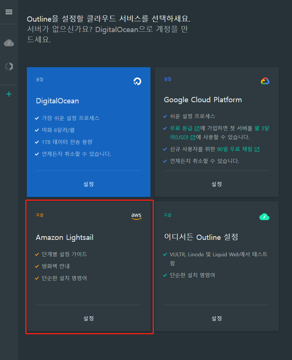Image resolution: width=292 pixels, height=360 pixels.
Task: Click the external-link icon after 90일 무료 체험
Action: [257, 150]
